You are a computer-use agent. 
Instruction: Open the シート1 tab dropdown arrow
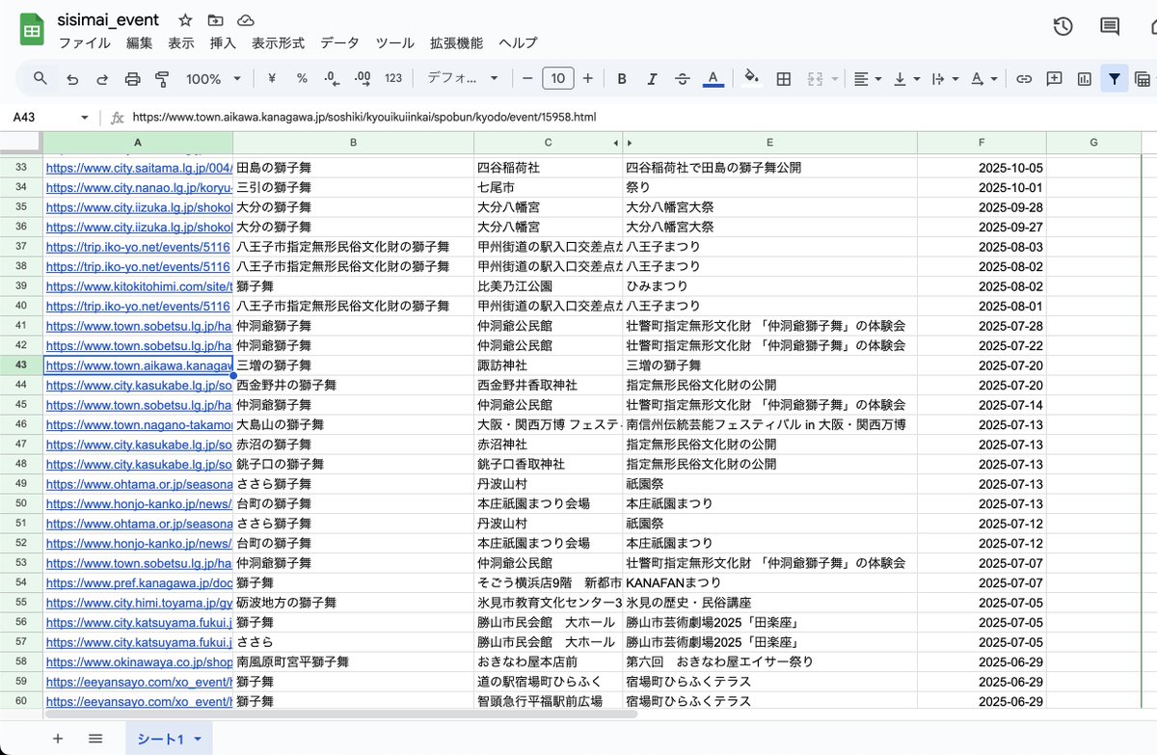coord(199,739)
